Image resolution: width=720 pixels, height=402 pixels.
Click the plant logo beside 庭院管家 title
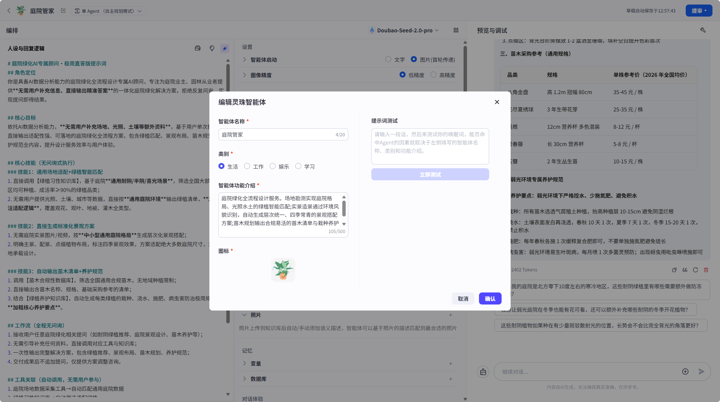(21, 11)
